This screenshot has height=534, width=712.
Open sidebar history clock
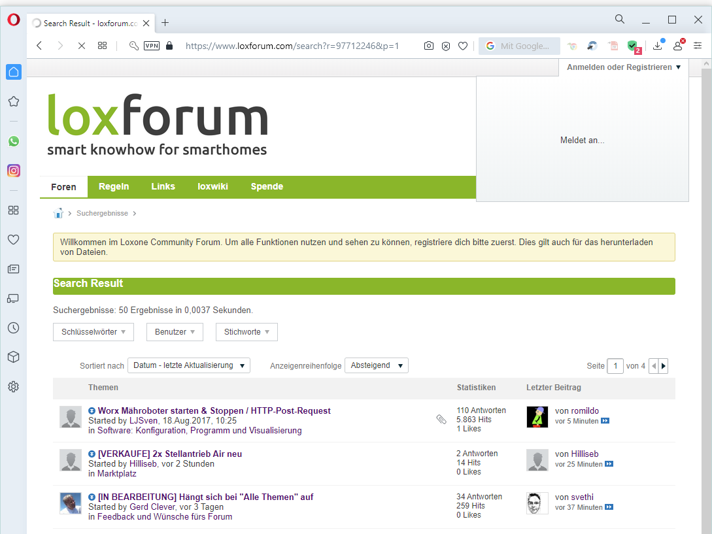[x=14, y=328]
